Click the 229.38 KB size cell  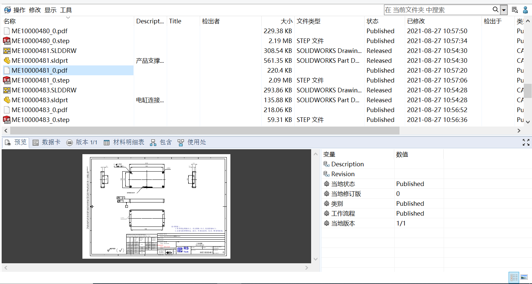point(278,31)
